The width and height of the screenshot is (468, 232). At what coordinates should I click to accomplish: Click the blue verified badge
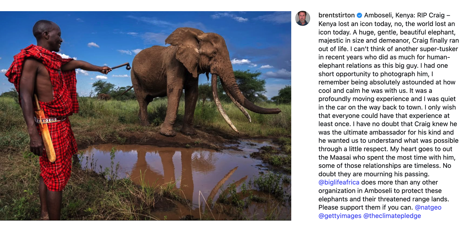(359, 15)
